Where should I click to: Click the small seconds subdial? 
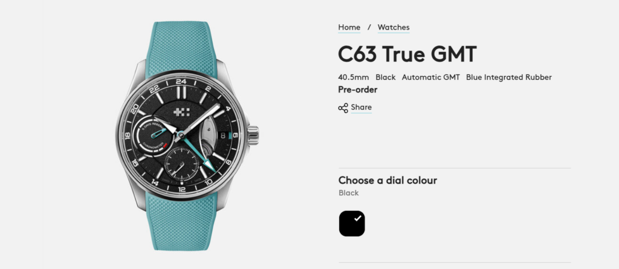(x=182, y=164)
